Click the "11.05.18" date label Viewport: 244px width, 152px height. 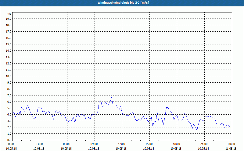[231, 149]
